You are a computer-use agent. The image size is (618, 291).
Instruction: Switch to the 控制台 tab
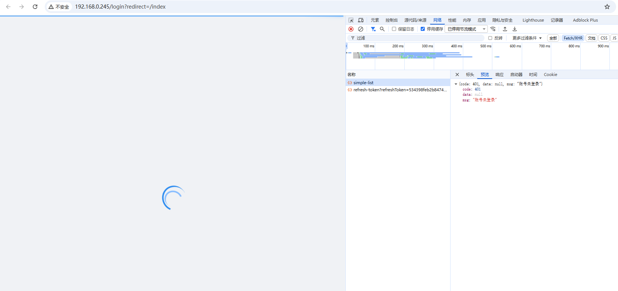[x=391, y=20]
